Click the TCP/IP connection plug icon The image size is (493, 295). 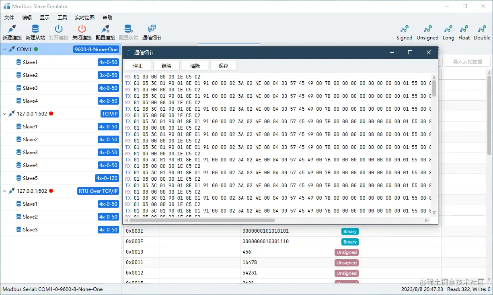(x=12, y=113)
